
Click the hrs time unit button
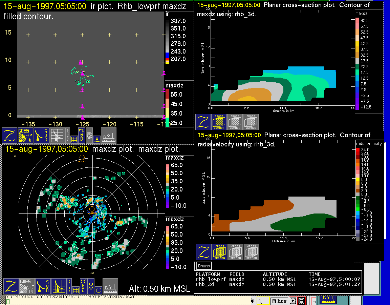tap(280, 301)
